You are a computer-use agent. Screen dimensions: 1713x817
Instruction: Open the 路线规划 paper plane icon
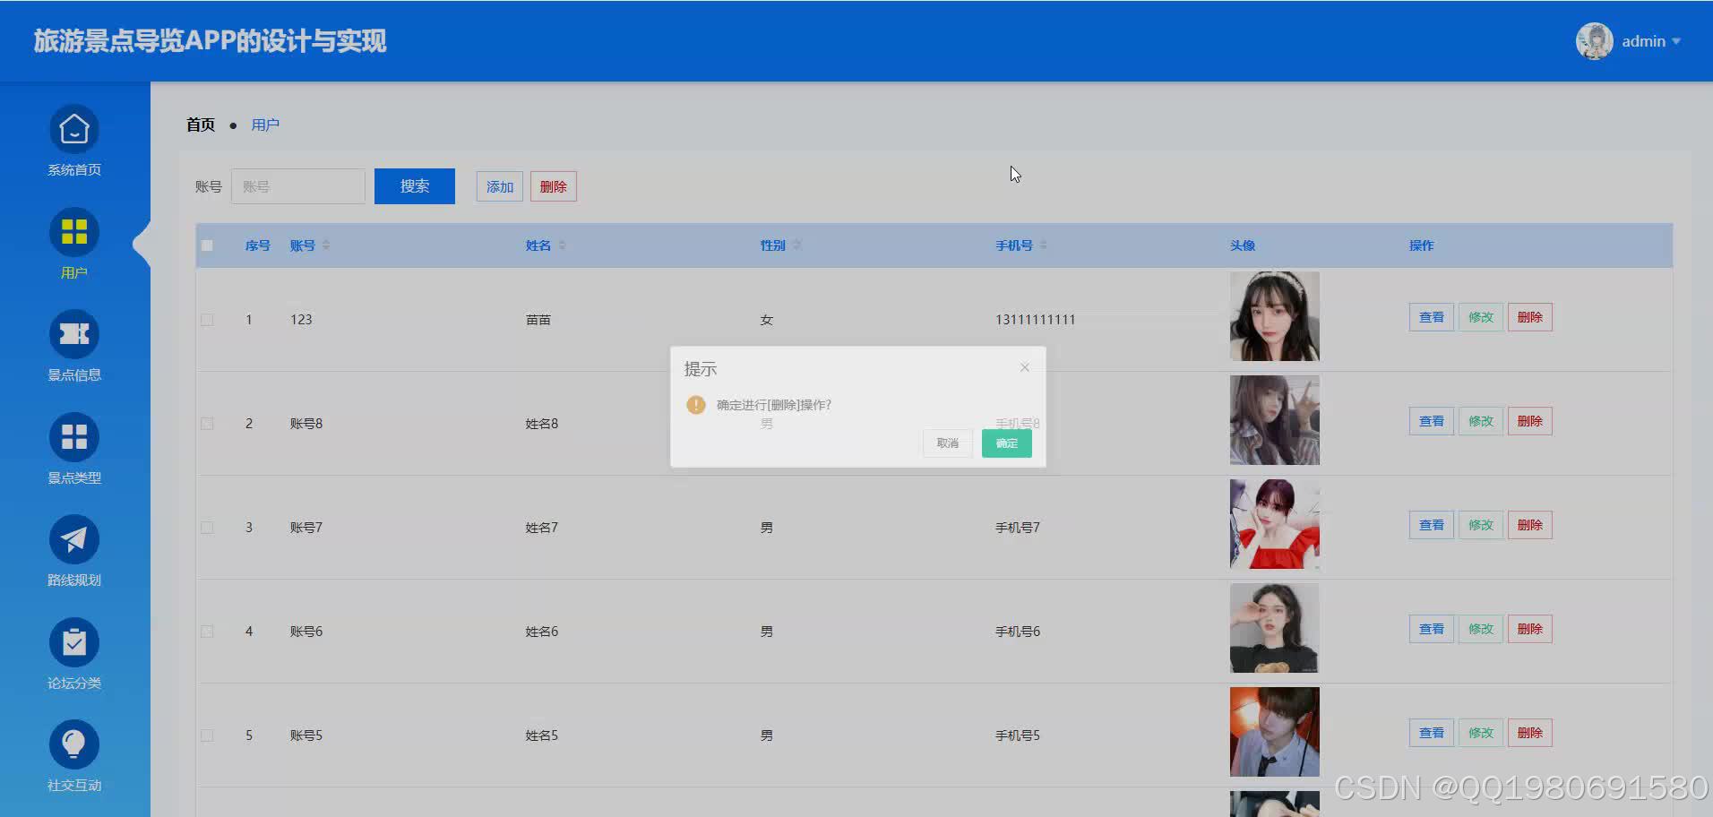pyautogui.click(x=74, y=539)
